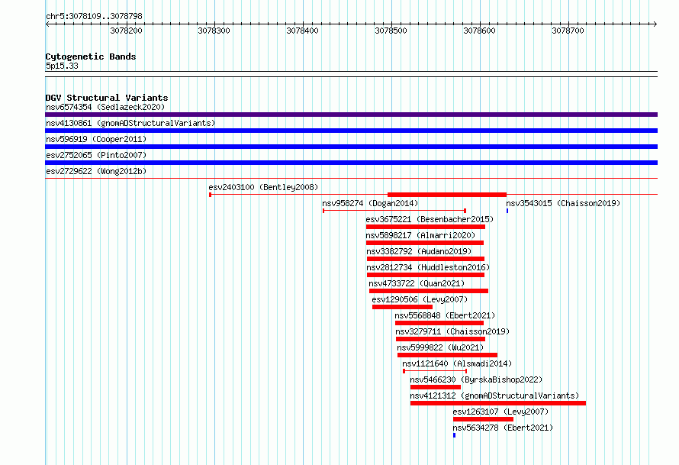Select nsv5568848 (Ebert2021) label
The width and height of the screenshot is (679, 465).
[445, 315]
